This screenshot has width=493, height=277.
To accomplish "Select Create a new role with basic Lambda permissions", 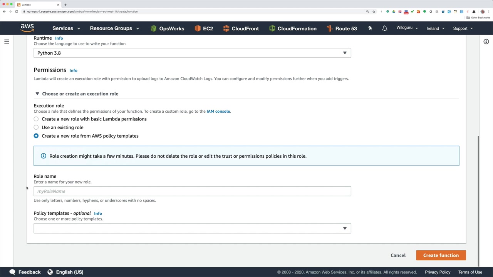I will tap(36, 119).
